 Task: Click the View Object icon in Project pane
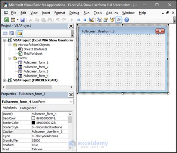point(12,33)
